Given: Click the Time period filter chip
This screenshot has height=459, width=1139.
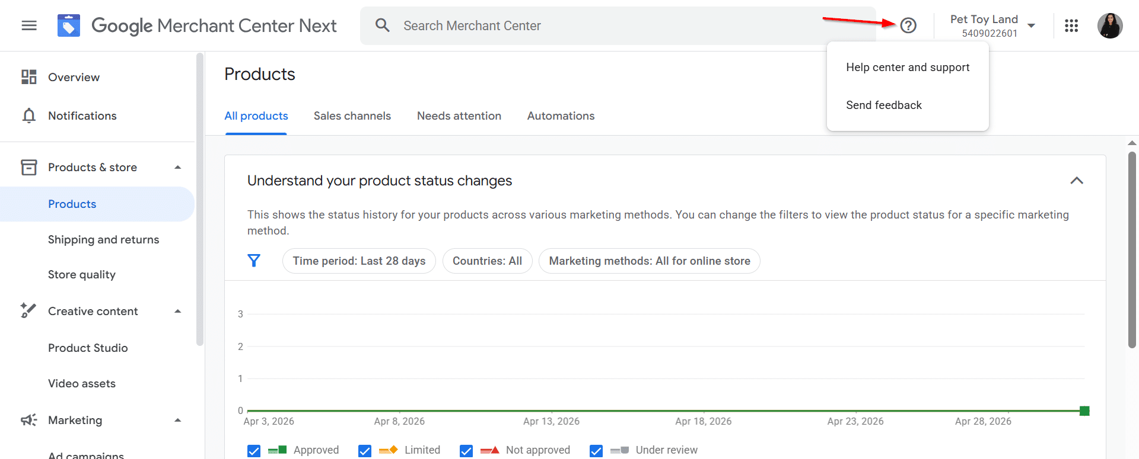Looking at the screenshot, I should click(359, 261).
